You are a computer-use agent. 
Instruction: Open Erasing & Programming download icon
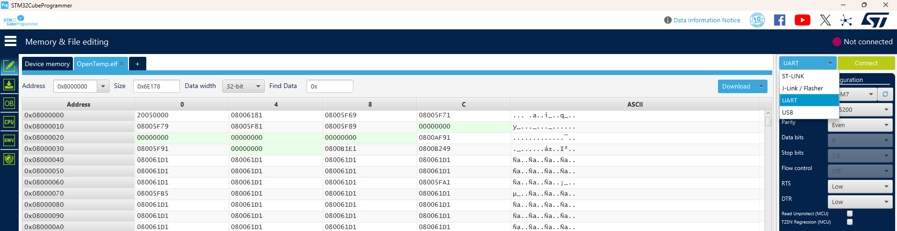coord(9,85)
